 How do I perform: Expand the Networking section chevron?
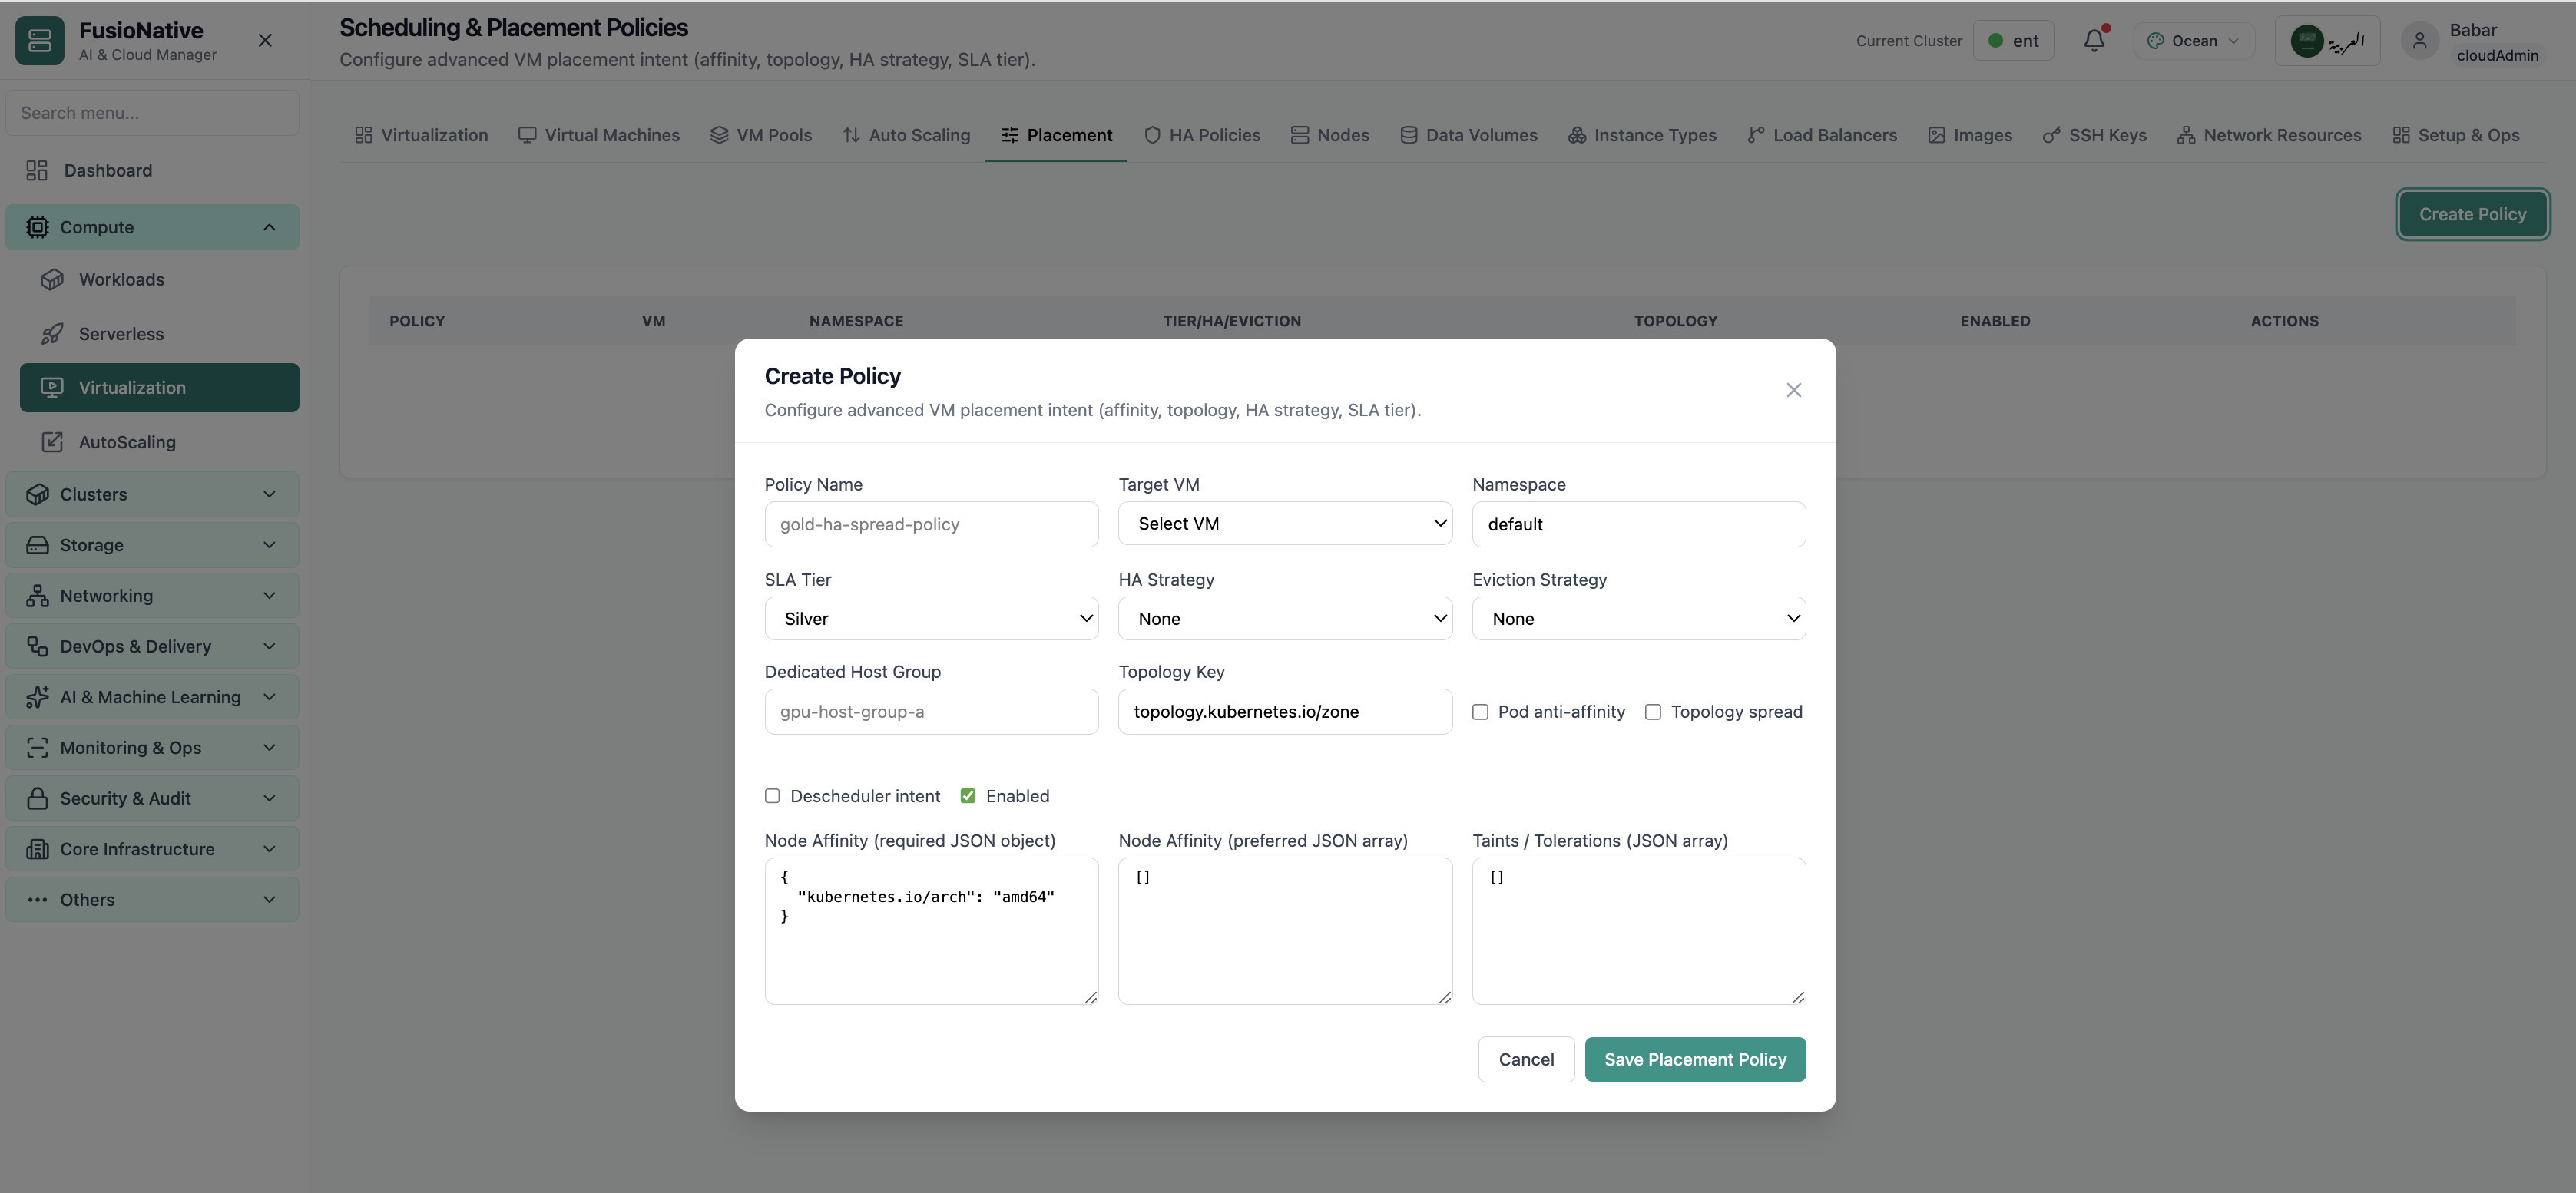[x=269, y=596]
